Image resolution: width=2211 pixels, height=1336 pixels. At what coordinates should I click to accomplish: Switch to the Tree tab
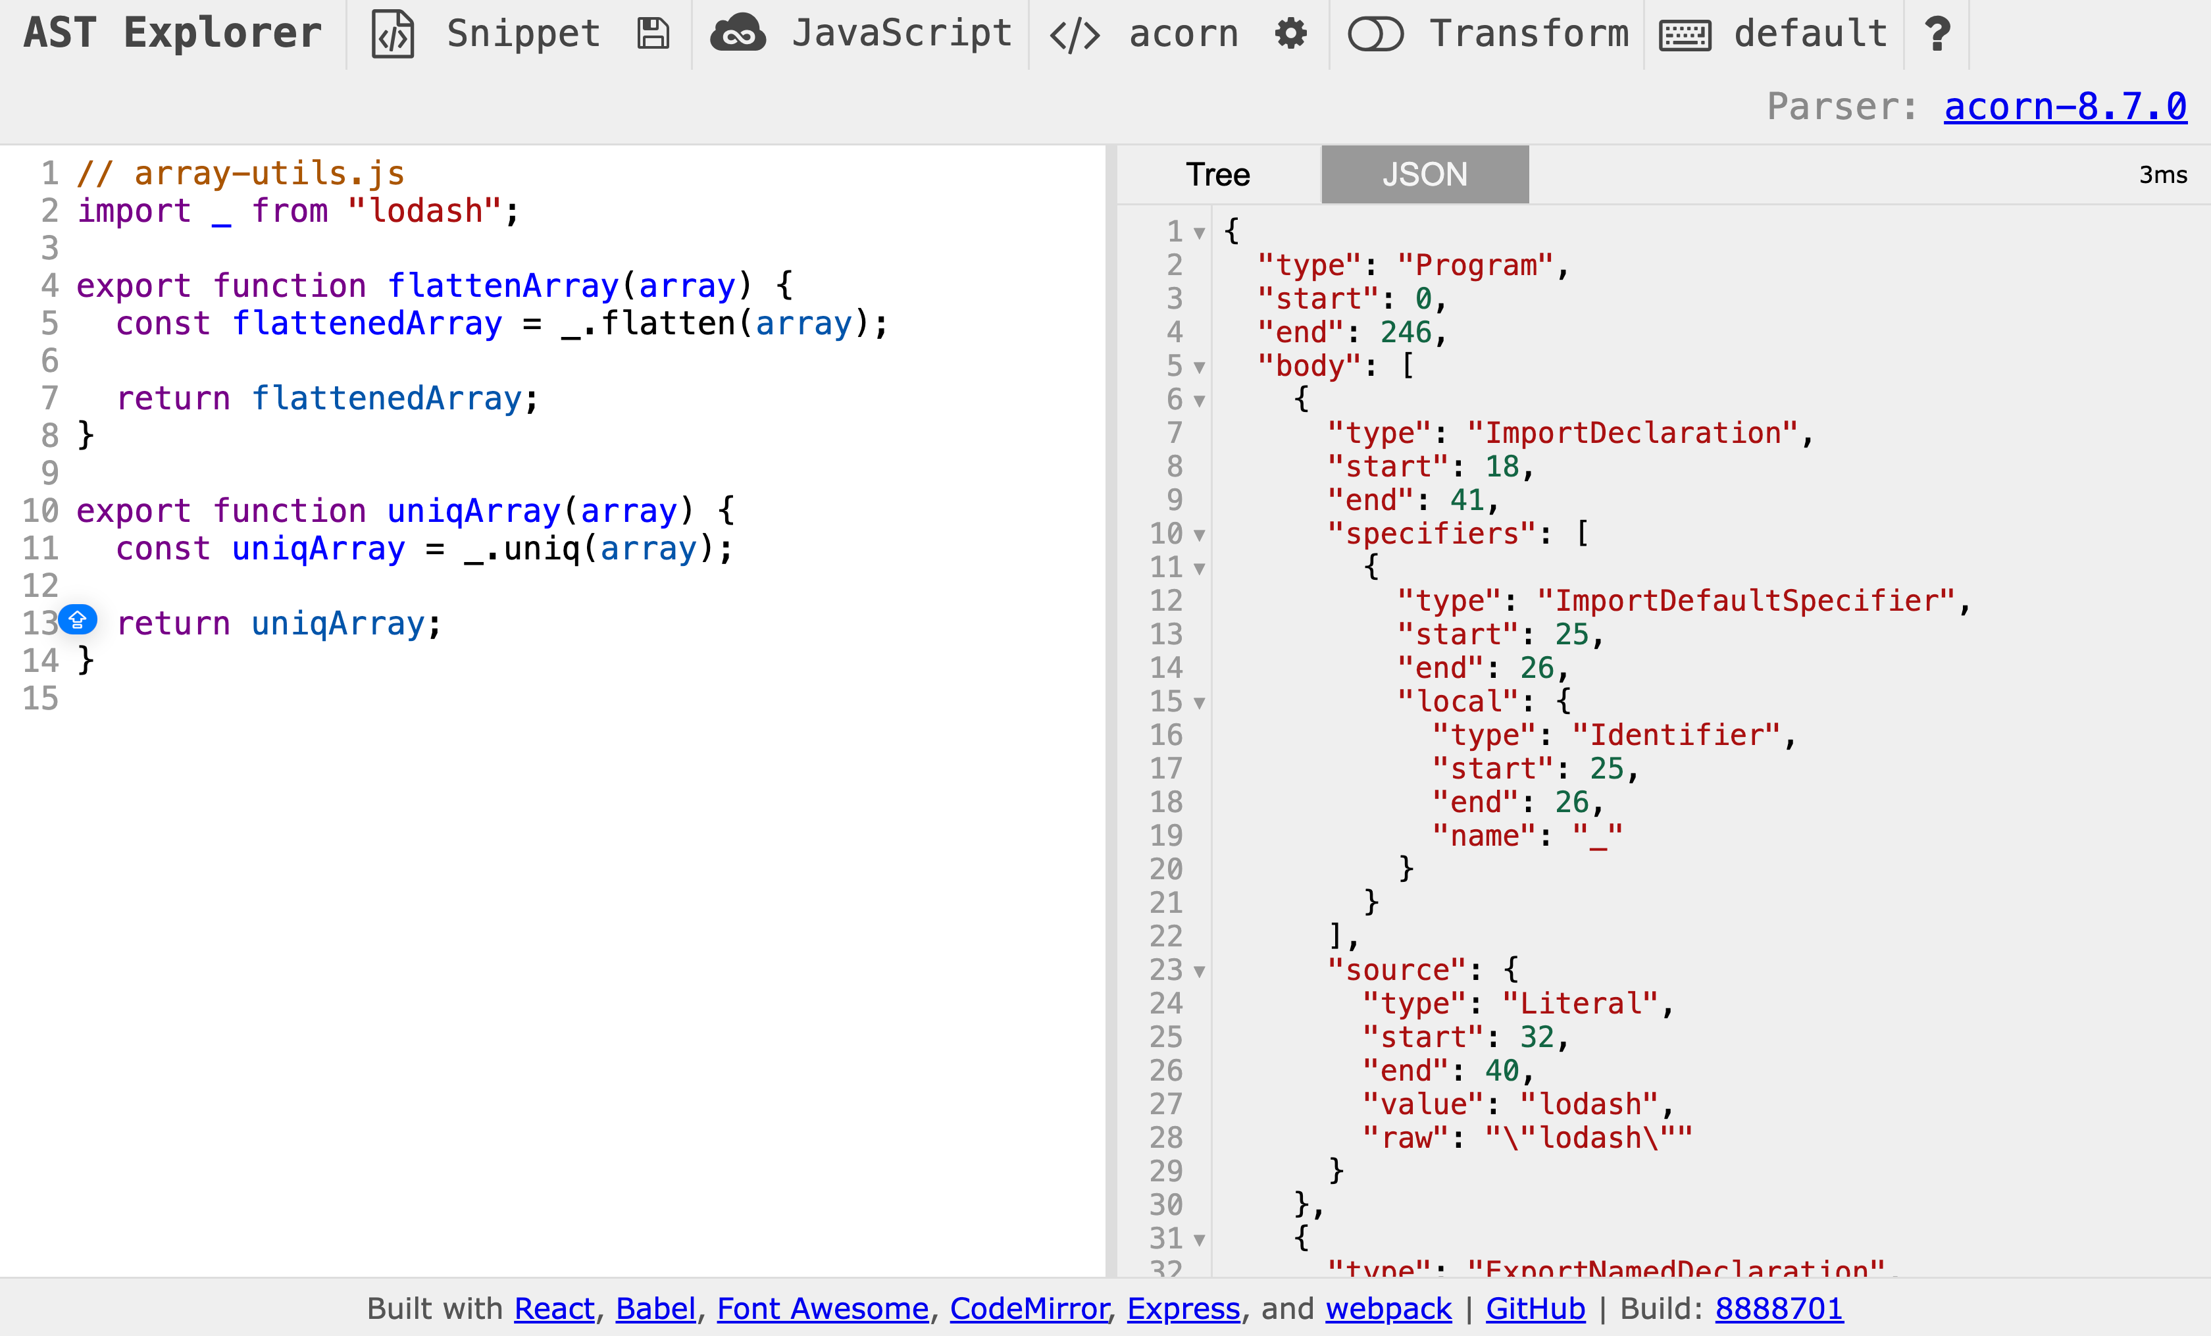point(1217,174)
